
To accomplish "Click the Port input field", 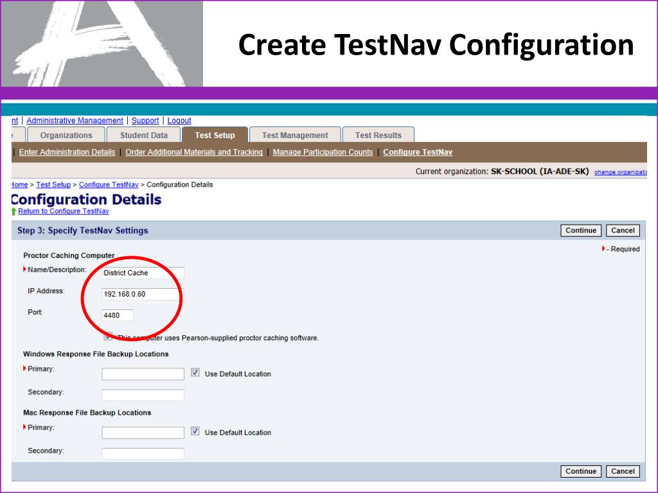I will coord(118,315).
